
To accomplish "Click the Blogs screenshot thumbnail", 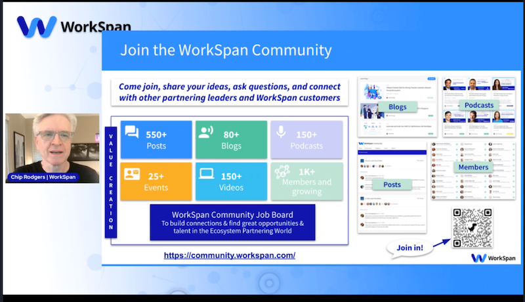I will (x=398, y=107).
